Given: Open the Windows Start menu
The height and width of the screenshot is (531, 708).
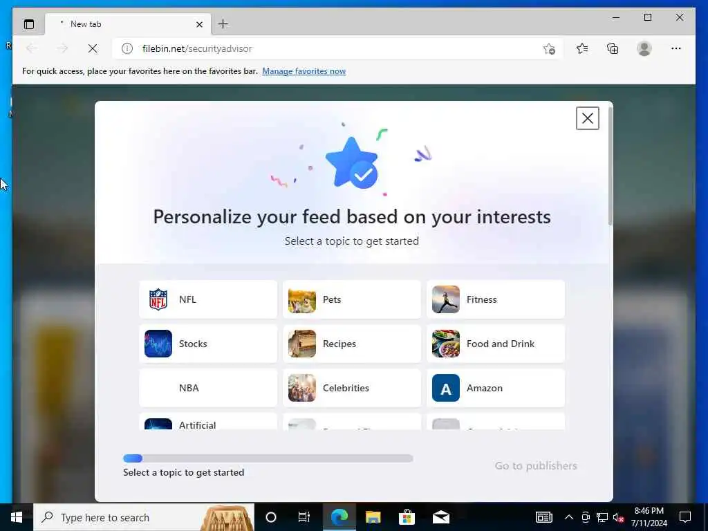Looking at the screenshot, I should coord(17,517).
